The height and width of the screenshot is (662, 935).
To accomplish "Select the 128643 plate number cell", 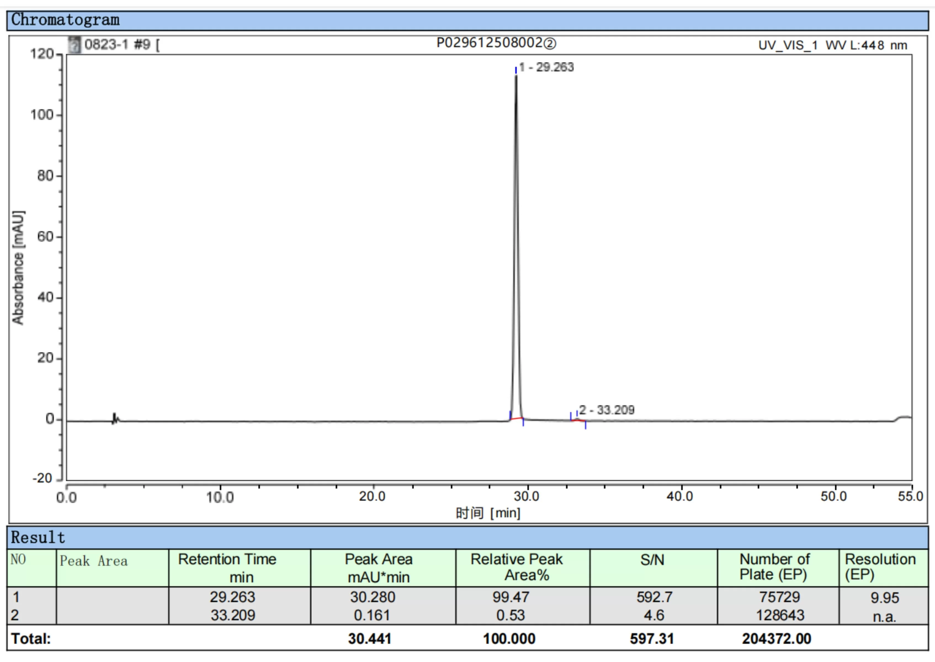I will click(x=780, y=615).
